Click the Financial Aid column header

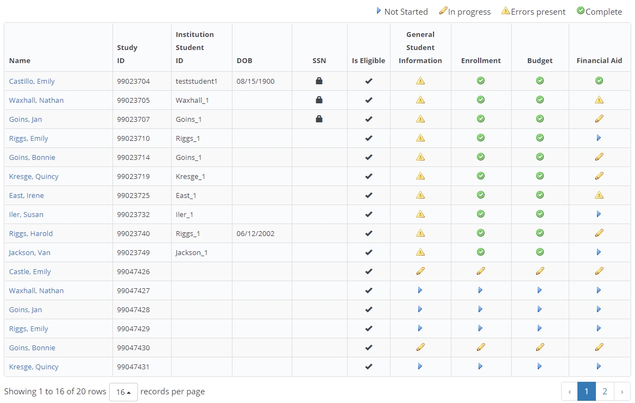click(x=599, y=60)
